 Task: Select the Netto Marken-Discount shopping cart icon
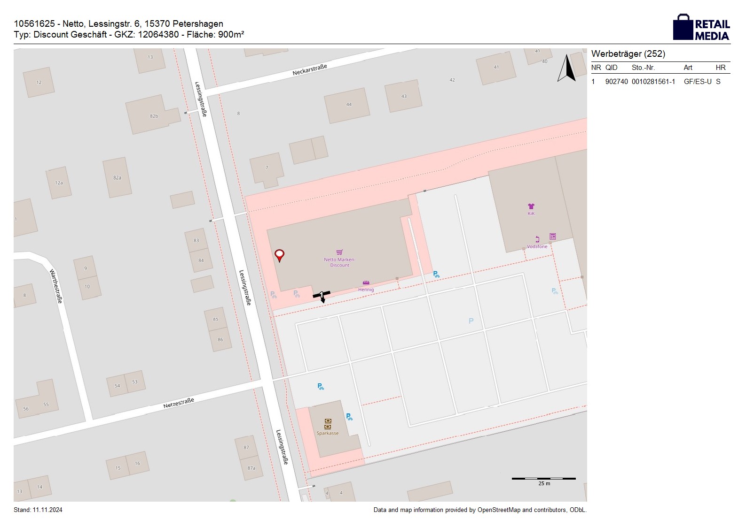click(339, 252)
